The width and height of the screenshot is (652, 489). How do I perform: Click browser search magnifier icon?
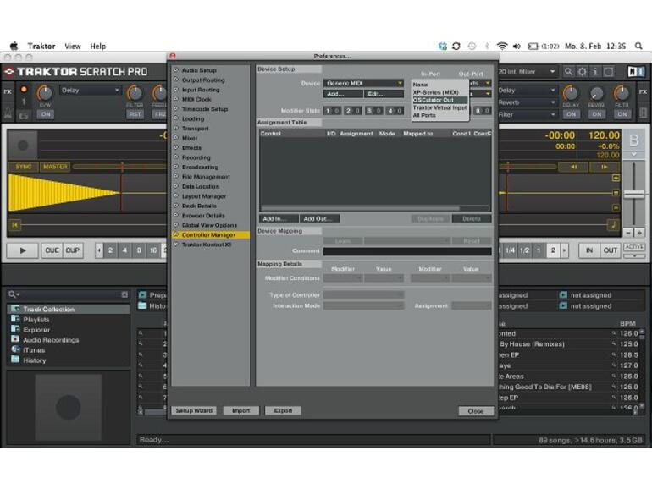point(13,294)
